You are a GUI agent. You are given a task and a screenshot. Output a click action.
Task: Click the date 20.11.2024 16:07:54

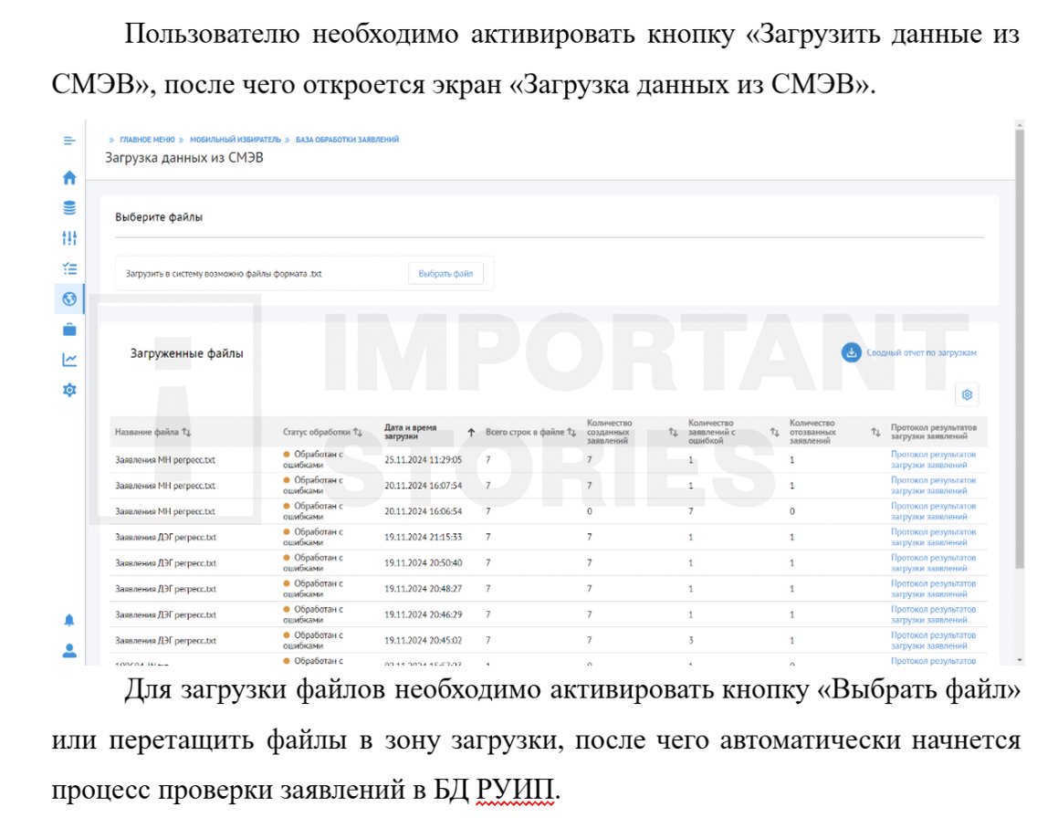(x=423, y=486)
